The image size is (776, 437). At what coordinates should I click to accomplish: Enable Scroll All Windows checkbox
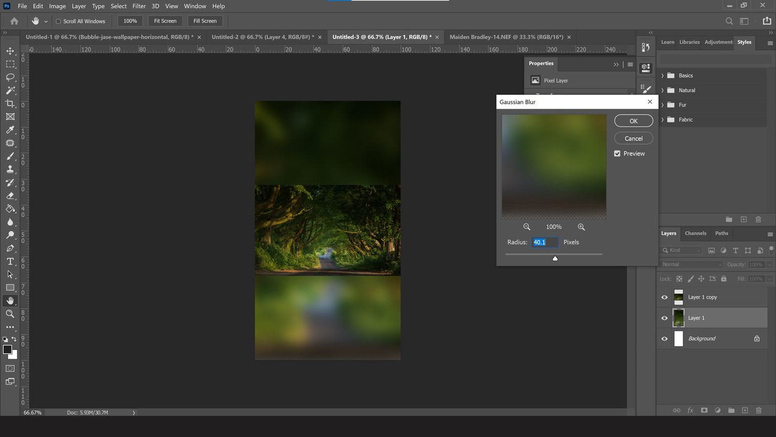pos(58,21)
